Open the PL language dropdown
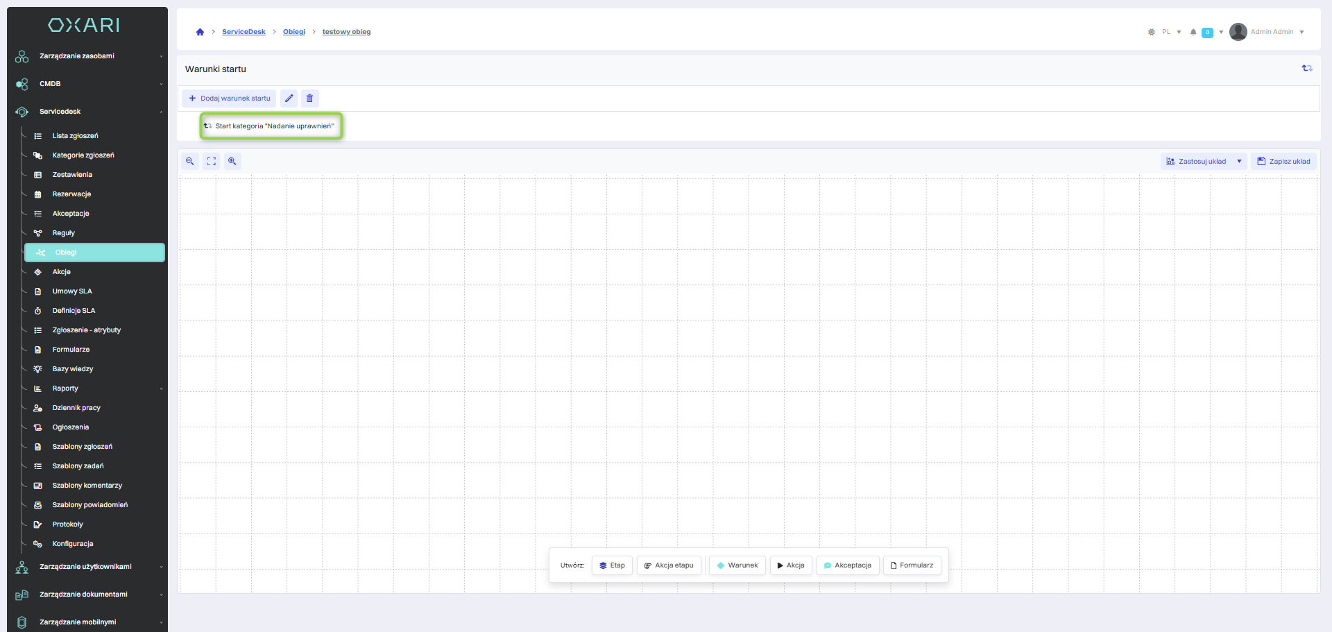The image size is (1332, 632). click(x=1171, y=32)
